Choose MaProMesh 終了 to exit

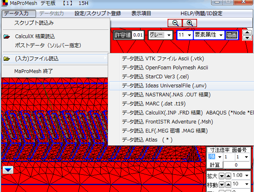[x=55, y=71]
